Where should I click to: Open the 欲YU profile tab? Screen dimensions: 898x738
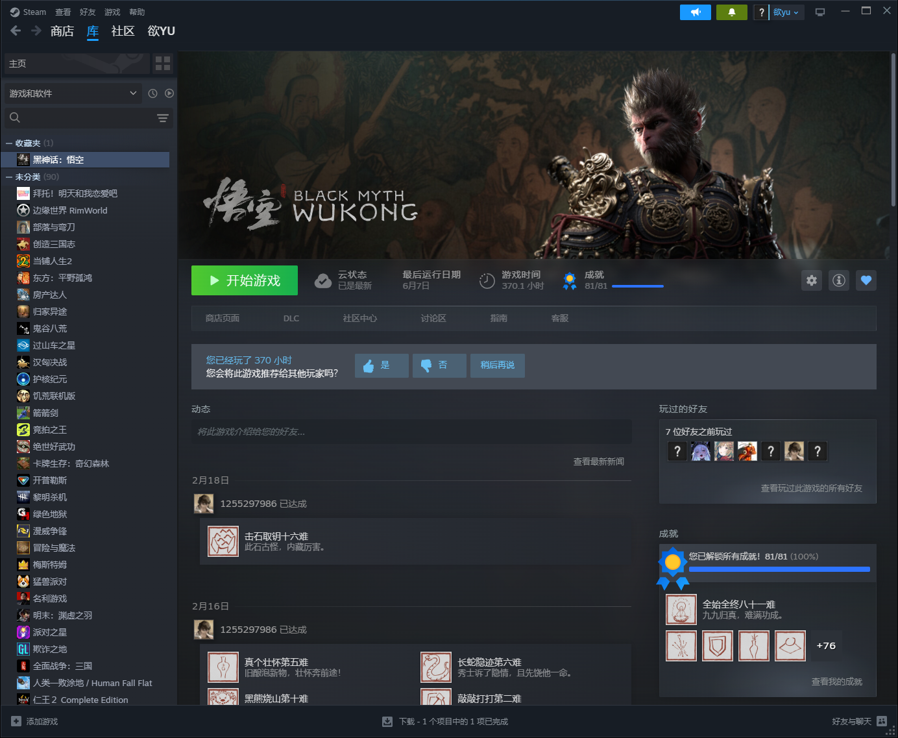click(x=162, y=31)
